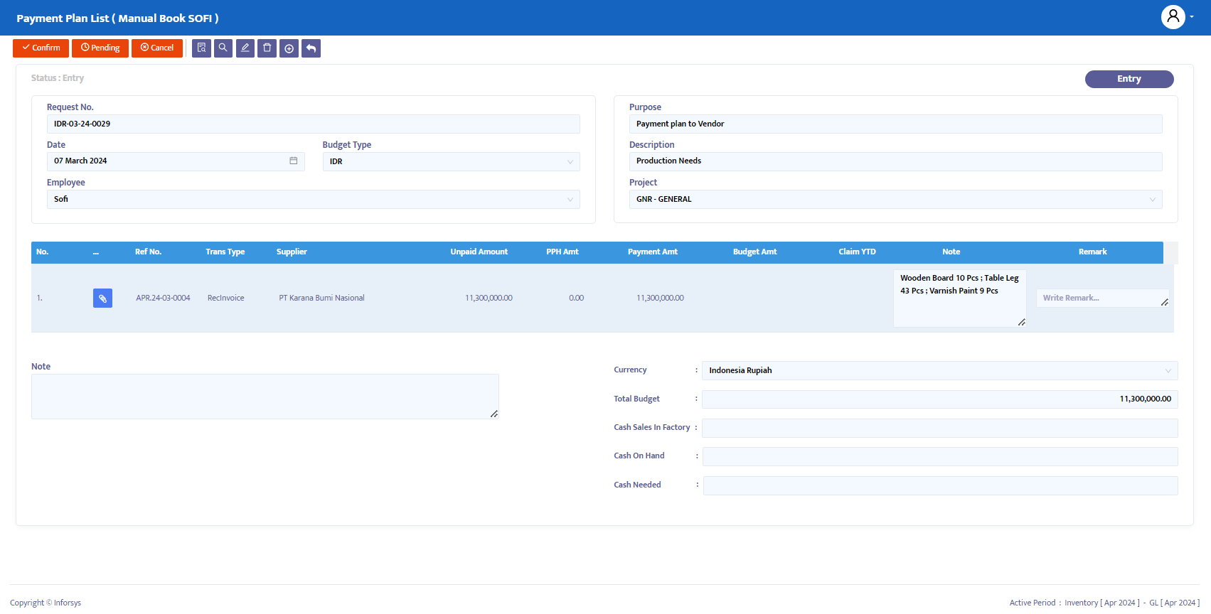
Task: Click the add new plus icon
Action: point(289,48)
